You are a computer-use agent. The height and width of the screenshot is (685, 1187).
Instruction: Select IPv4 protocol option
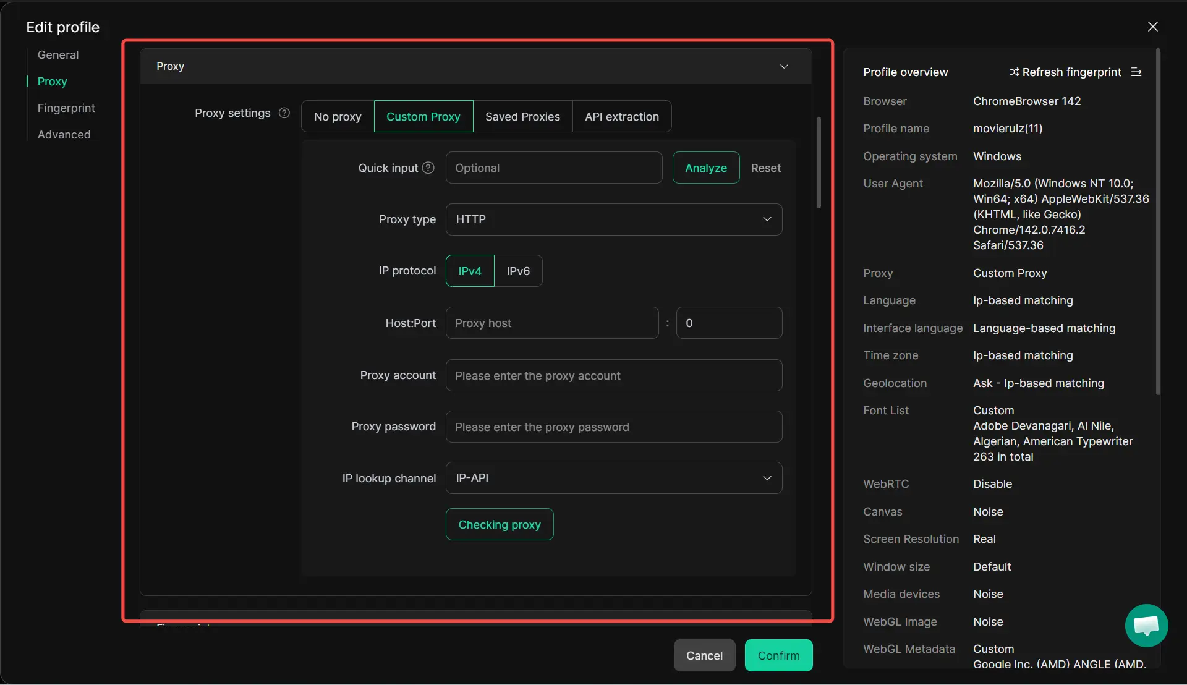[470, 271]
